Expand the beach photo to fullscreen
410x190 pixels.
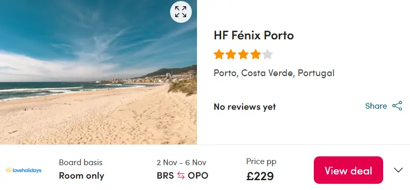[x=180, y=12]
